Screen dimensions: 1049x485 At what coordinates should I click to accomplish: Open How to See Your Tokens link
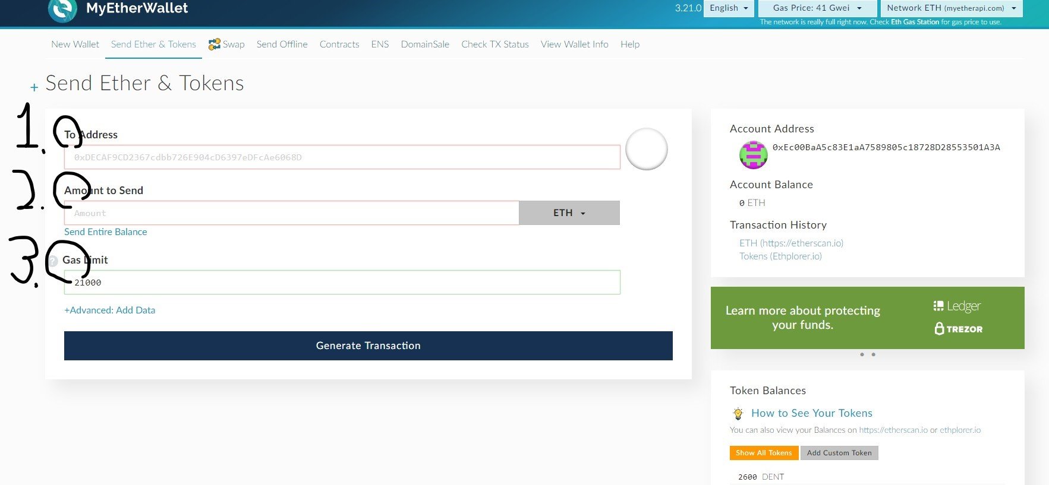click(x=812, y=413)
